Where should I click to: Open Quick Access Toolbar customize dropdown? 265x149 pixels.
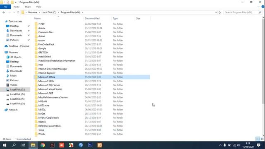16,2
